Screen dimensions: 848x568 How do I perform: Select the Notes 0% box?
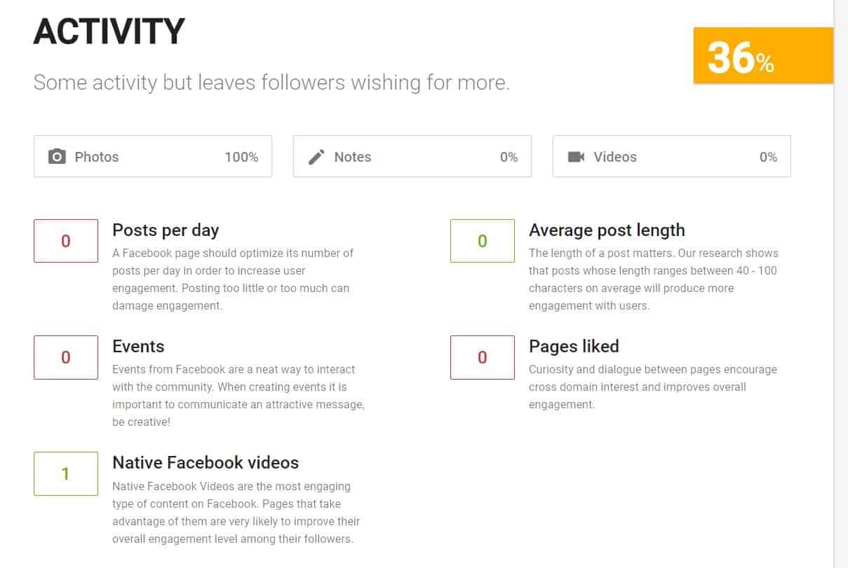[412, 156]
